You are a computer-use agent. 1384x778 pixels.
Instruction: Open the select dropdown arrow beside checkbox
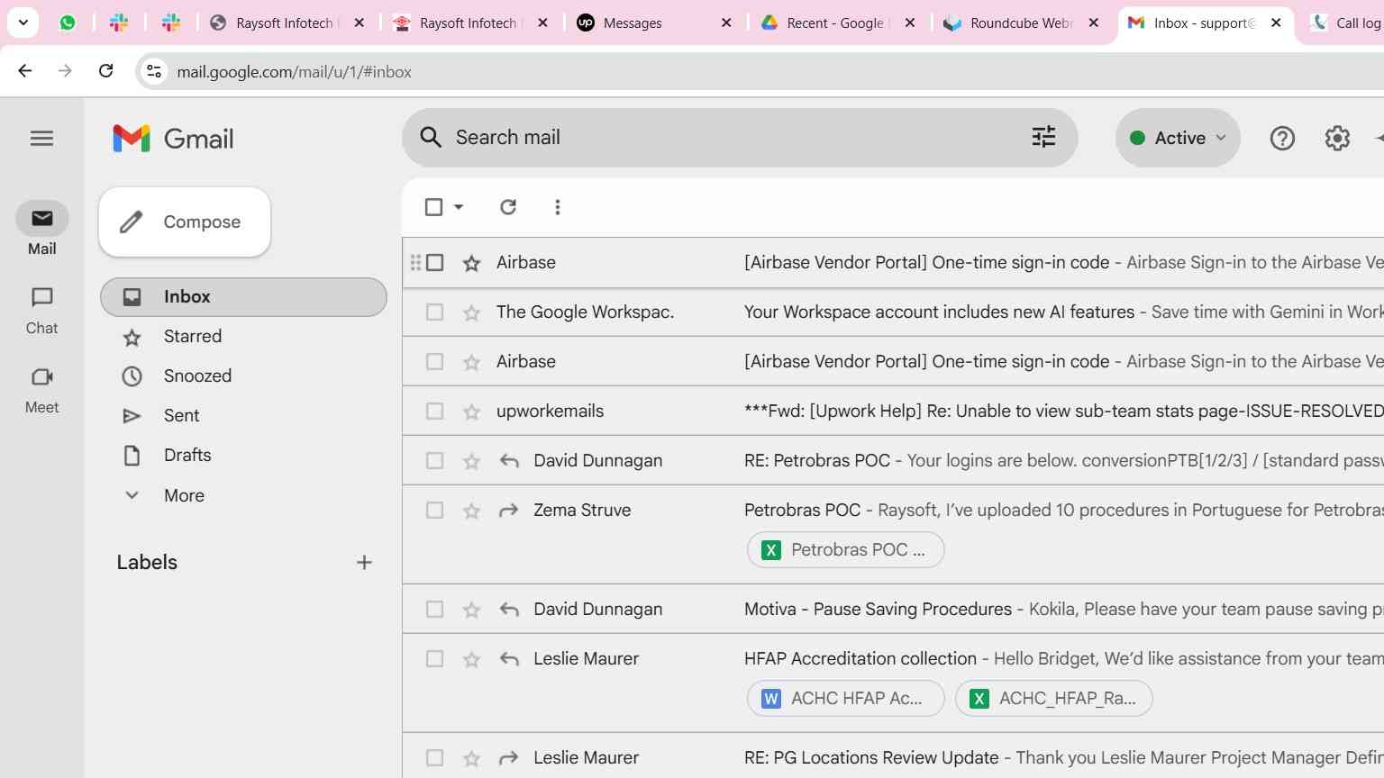point(459,207)
